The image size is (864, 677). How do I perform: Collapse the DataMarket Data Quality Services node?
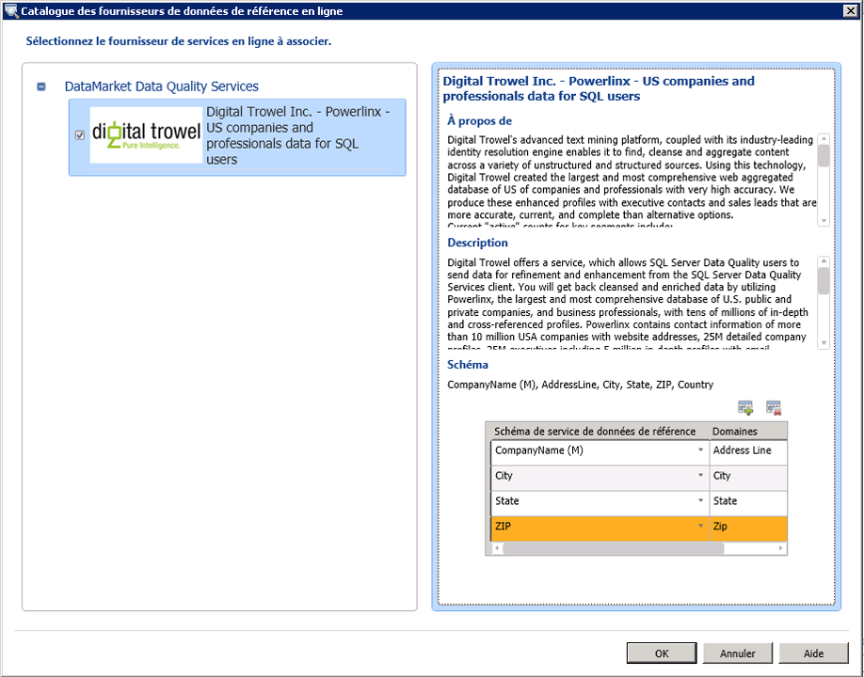[x=40, y=87]
